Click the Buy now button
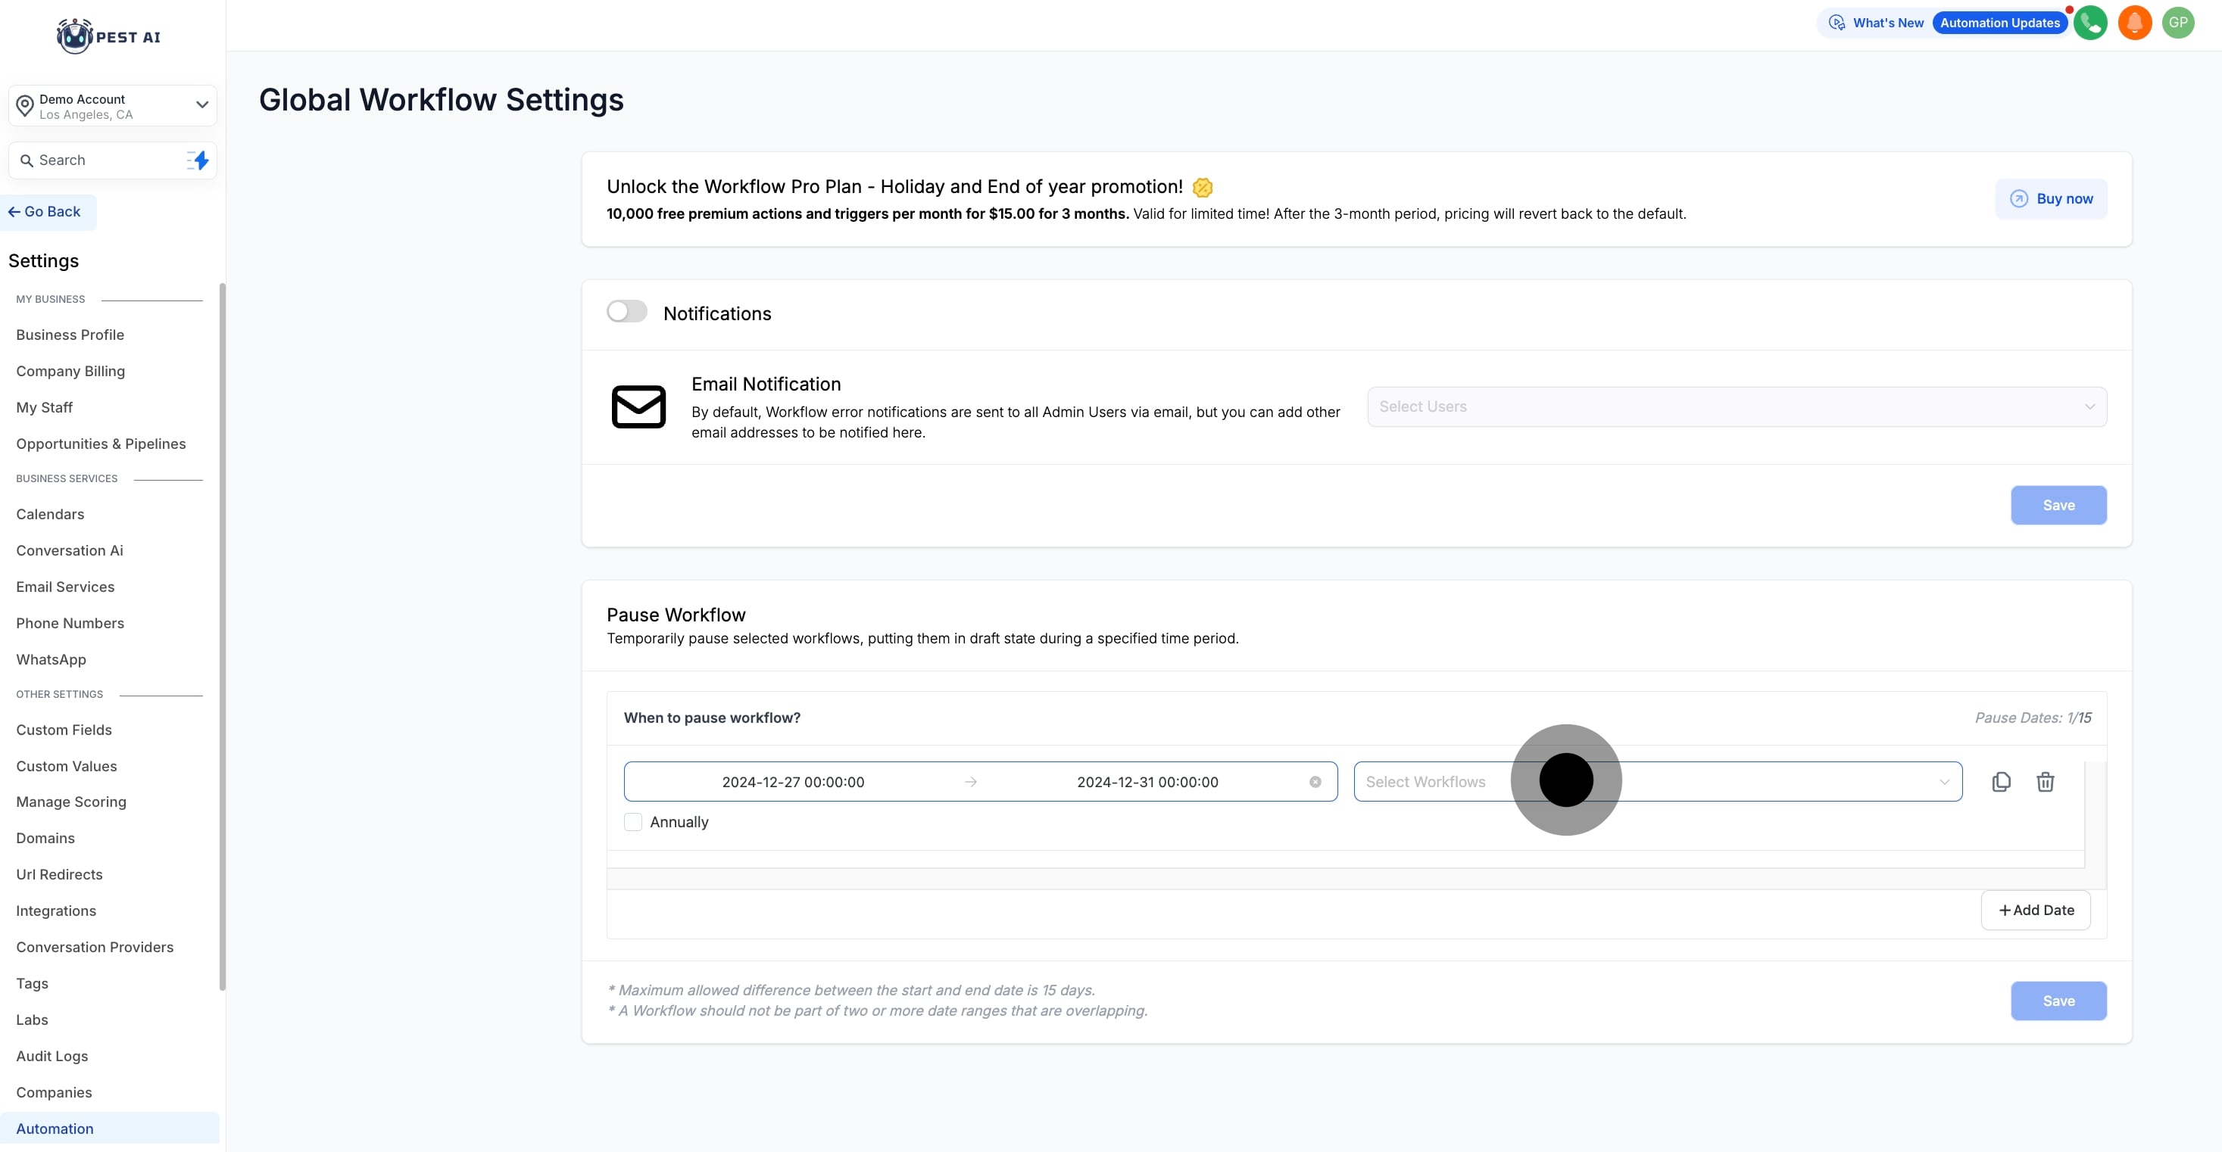 (x=2050, y=198)
